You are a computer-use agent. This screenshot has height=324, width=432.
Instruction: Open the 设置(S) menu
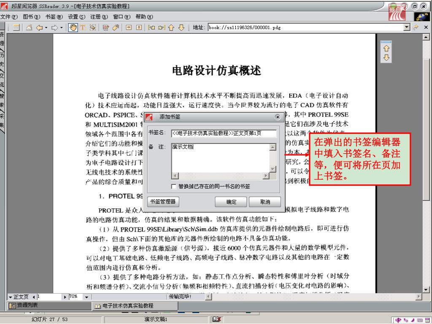[77, 17]
